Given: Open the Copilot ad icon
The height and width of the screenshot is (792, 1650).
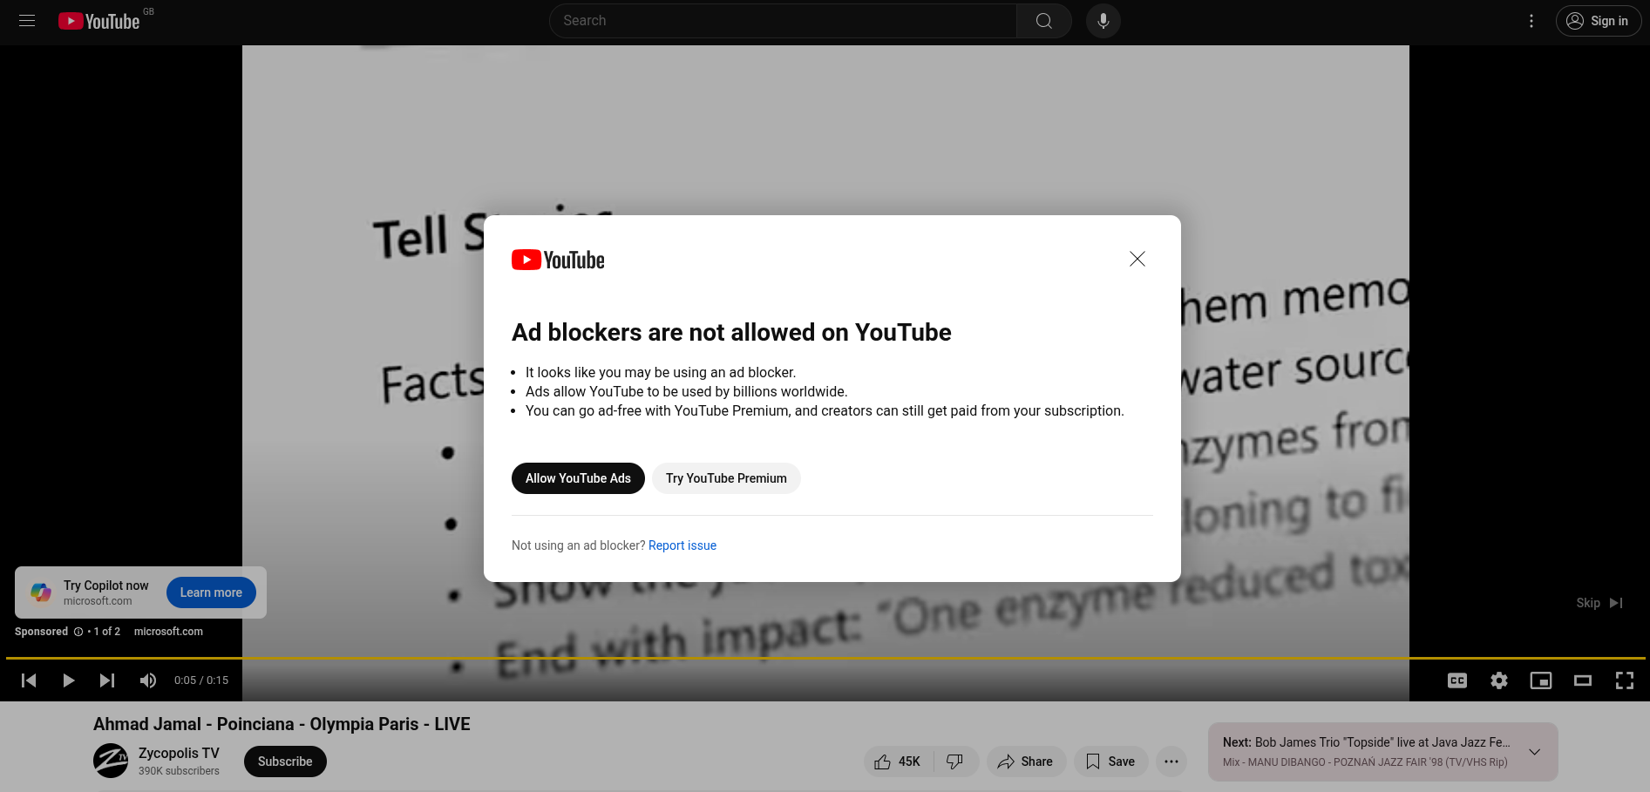Looking at the screenshot, I should tap(41, 592).
